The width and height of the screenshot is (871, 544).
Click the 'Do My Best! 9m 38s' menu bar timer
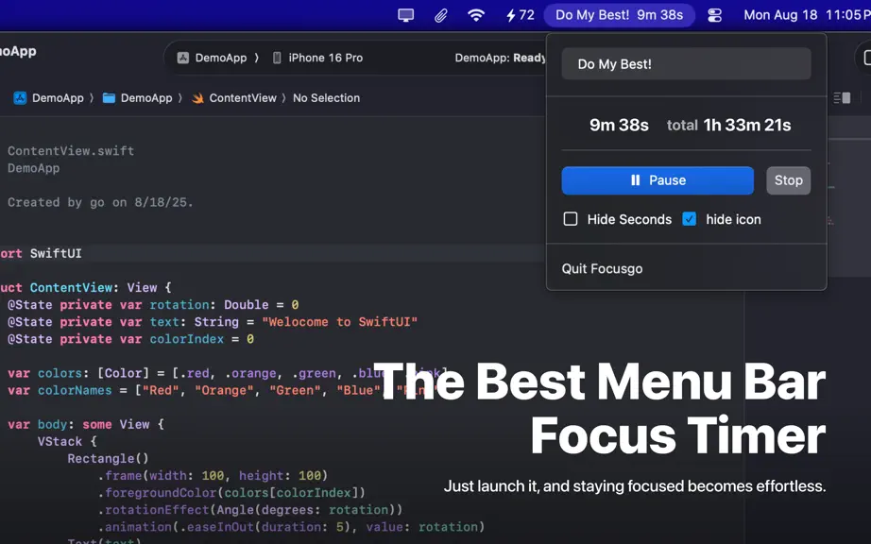(x=620, y=15)
